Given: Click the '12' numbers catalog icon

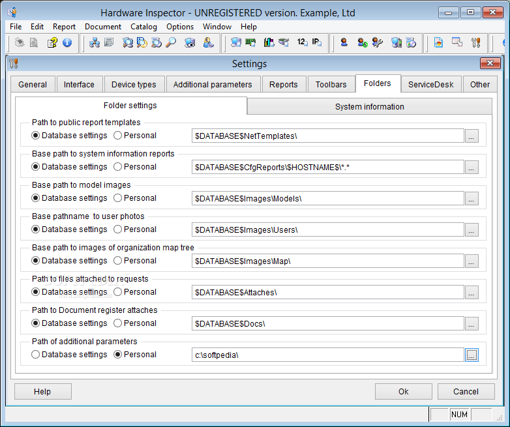Looking at the screenshot, I should (x=302, y=42).
